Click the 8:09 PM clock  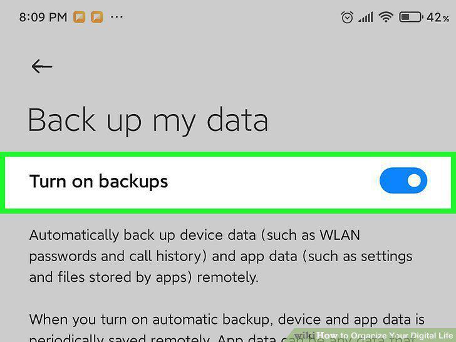(x=43, y=17)
